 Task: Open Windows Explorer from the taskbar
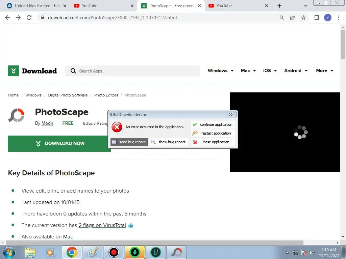[x=30, y=252]
